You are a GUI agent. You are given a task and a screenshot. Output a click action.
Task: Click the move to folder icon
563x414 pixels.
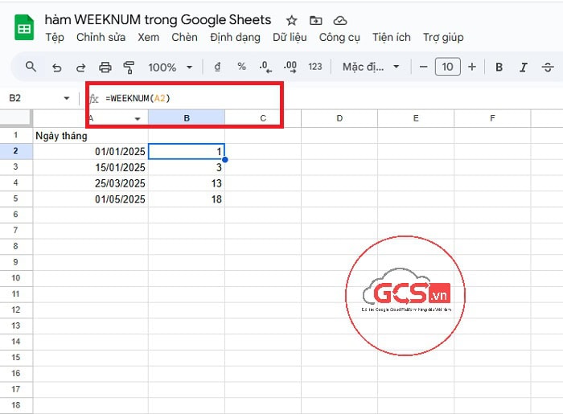click(x=315, y=20)
